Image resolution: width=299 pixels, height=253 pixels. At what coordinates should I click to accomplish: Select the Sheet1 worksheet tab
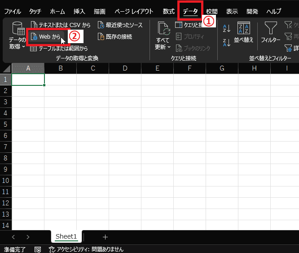tap(66, 236)
